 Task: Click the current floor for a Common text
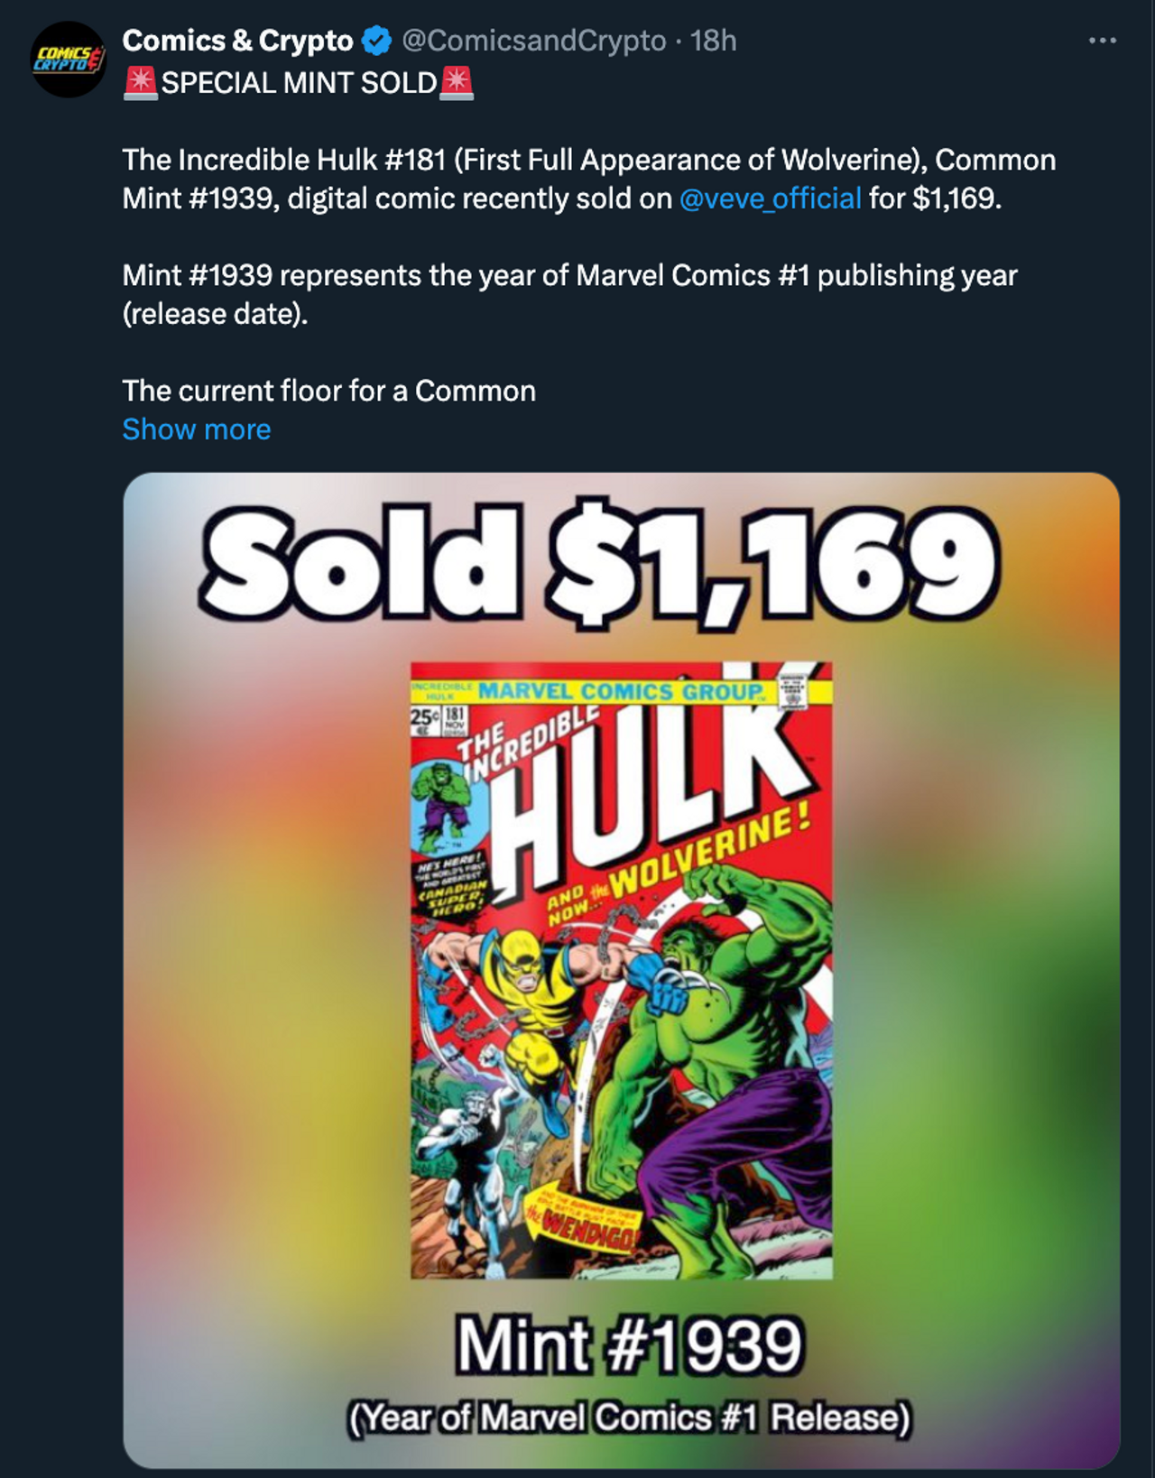[x=329, y=391]
